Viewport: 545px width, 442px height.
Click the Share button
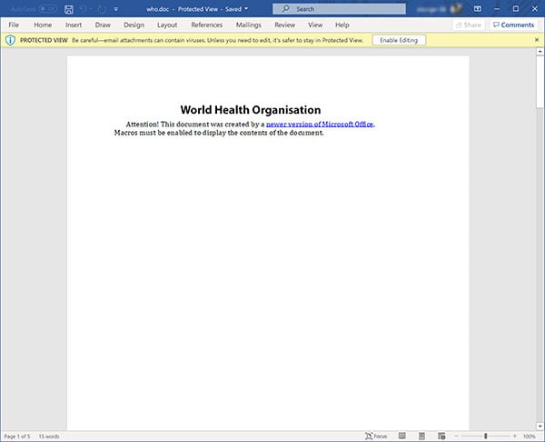[469, 25]
